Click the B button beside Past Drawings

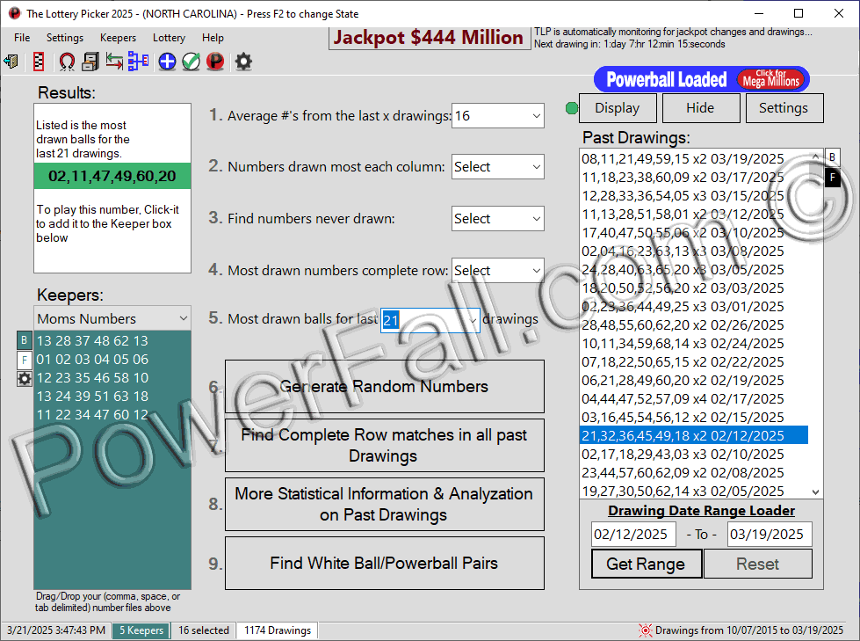click(833, 158)
